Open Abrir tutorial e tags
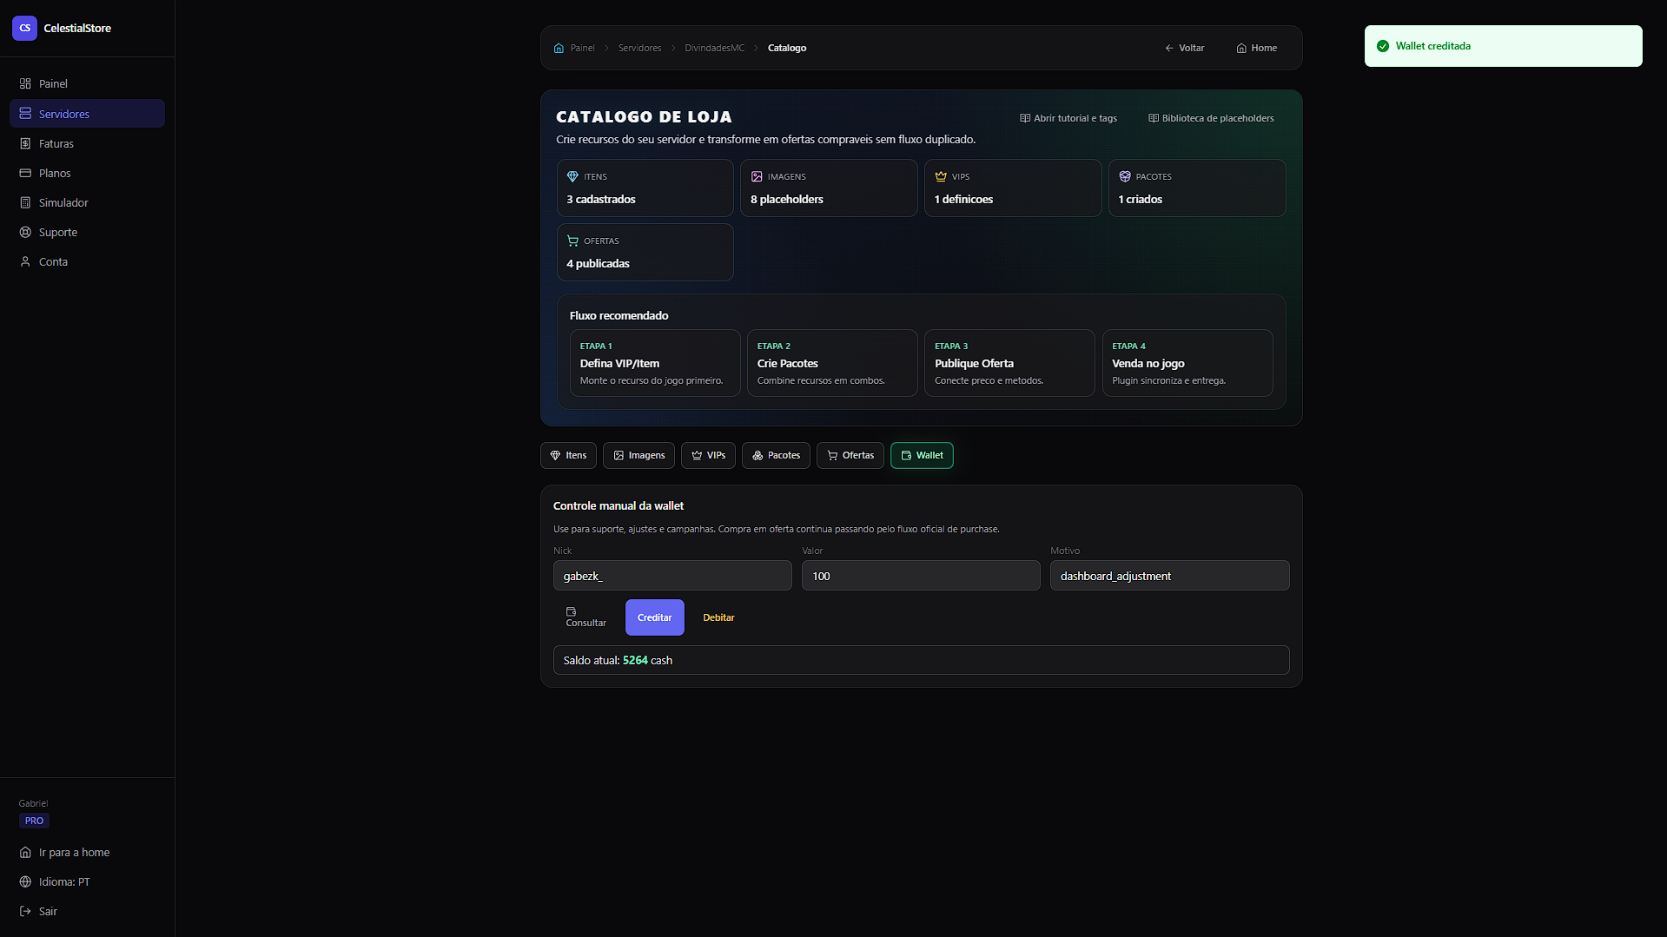The width and height of the screenshot is (1667, 937). tap(1068, 117)
